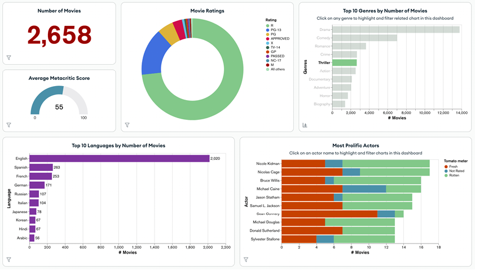The image size is (497, 270).
Task: Click filter icon on Number of Movies card
Action: click(9, 57)
